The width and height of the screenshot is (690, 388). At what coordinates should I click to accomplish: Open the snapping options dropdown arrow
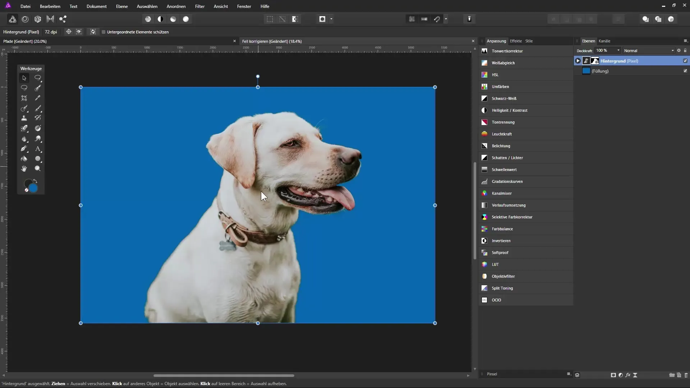(x=446, y=19)
